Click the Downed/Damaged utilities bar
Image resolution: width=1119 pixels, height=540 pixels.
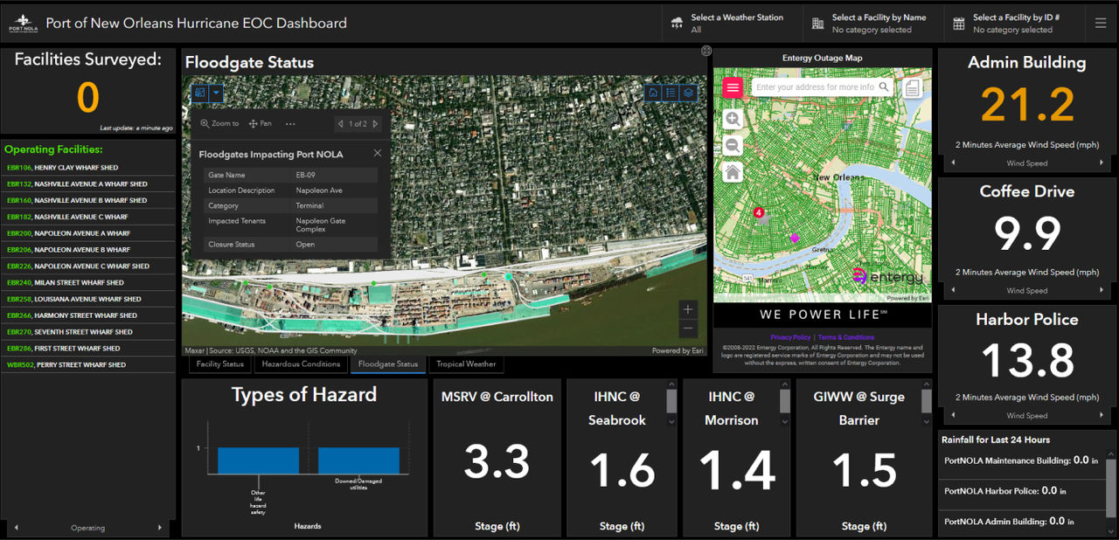(358, 460)
